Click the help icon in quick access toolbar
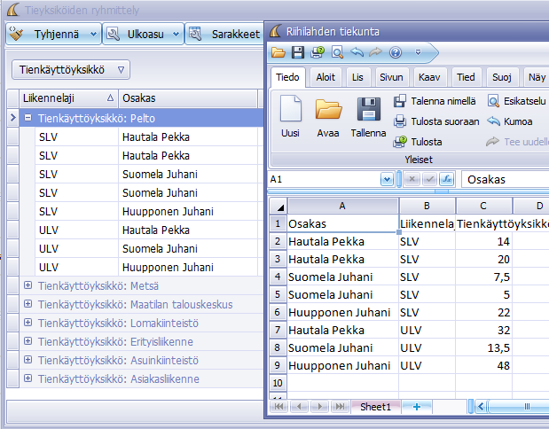Image resolution: width=549 pixels, height=429 pixels. (395, 52)
